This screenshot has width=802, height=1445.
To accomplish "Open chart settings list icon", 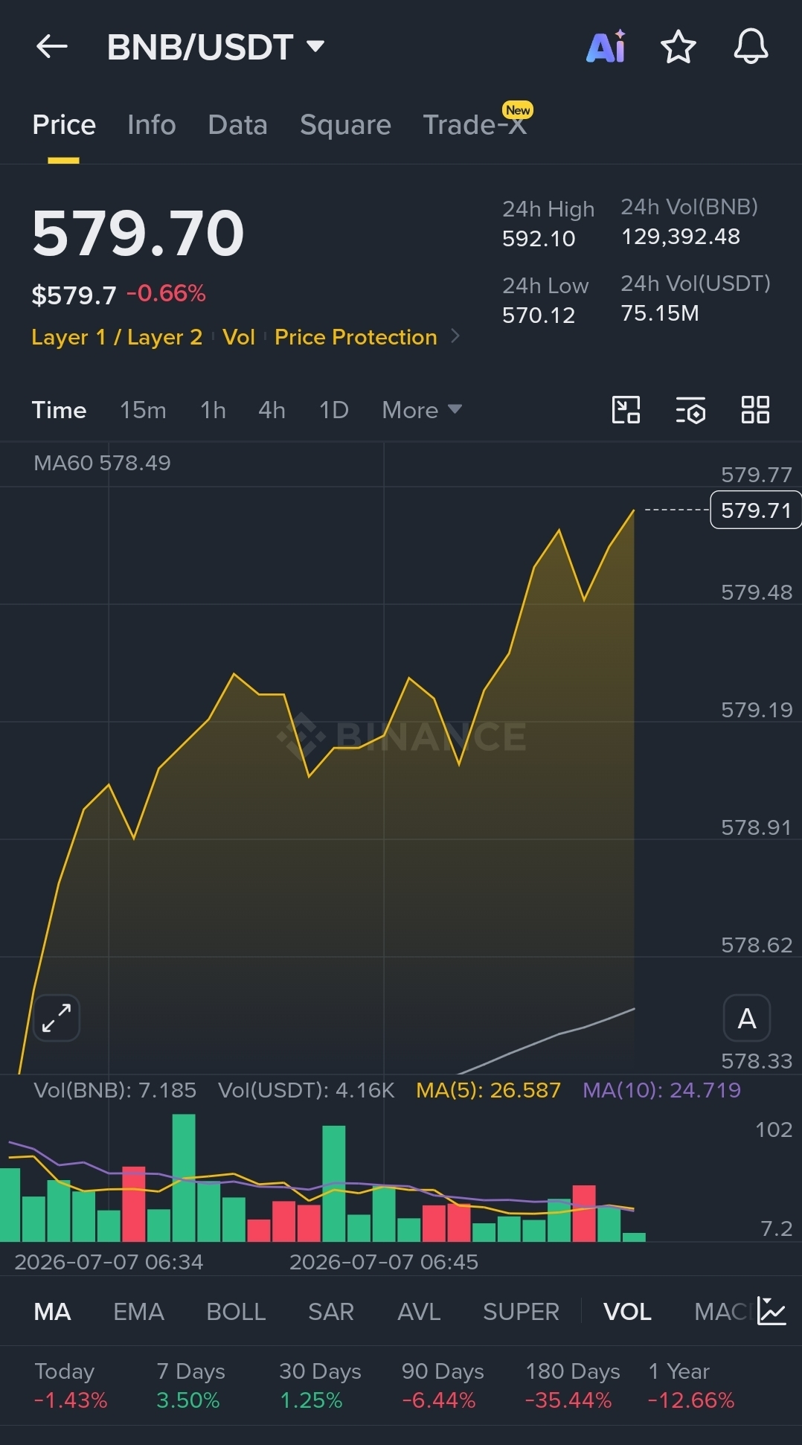I will tap(690, 410).
